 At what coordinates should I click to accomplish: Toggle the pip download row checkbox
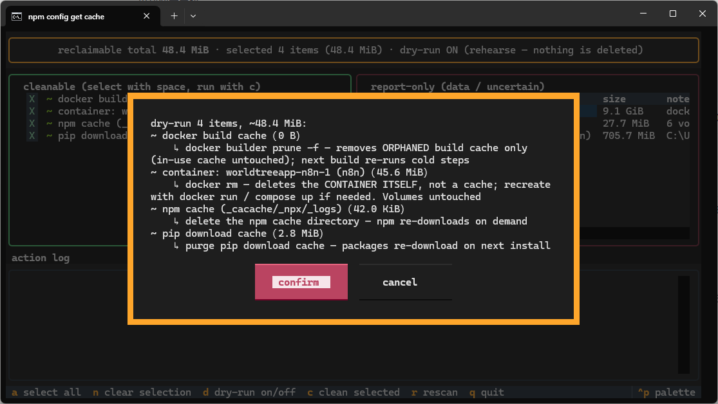(x=32, y=136)
